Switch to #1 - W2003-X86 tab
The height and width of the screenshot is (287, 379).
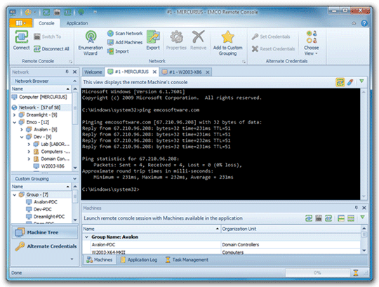tap(185, 72)
